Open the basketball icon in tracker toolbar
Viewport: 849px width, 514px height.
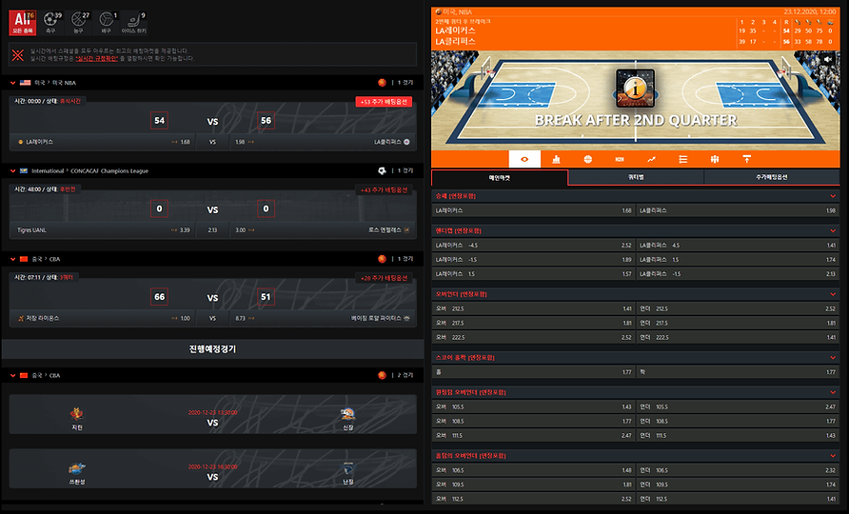(x=587, y=159)
